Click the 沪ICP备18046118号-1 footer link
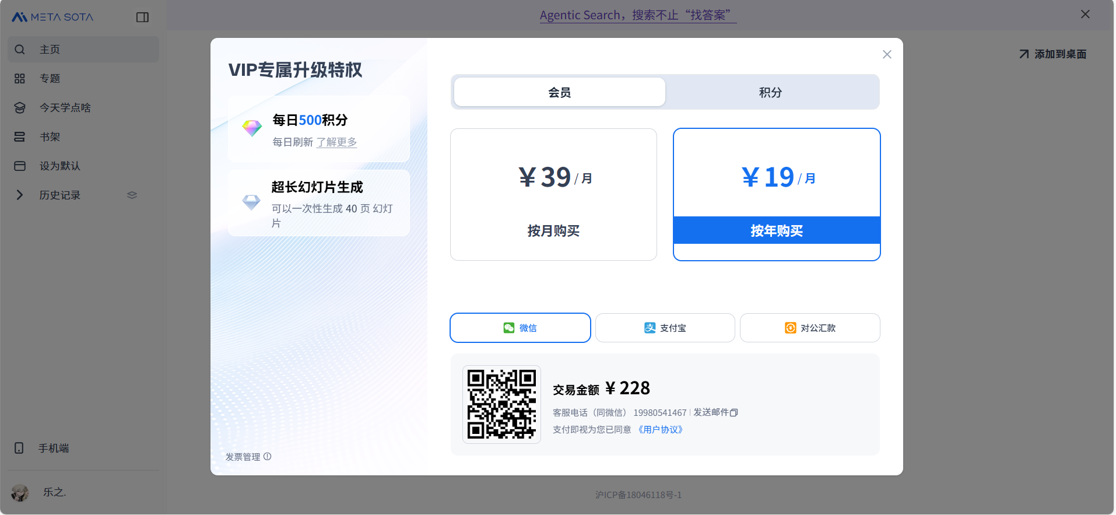The width and height of the screenshot is (1116, 515). [638, 495]
